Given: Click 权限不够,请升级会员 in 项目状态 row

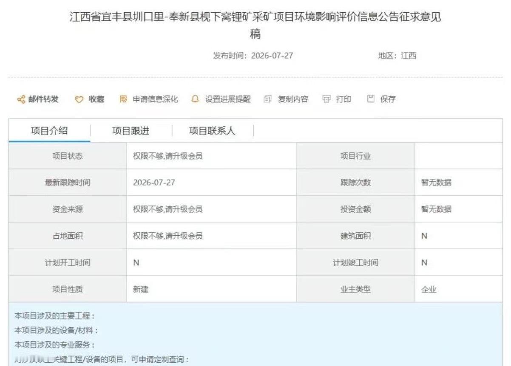Looking at the screenshot, I should point(168,156).
